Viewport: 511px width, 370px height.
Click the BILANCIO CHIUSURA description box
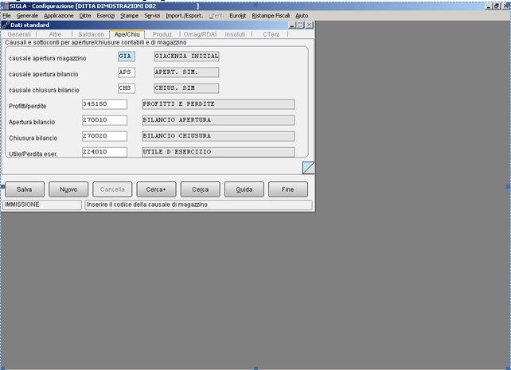pos(218,136)
